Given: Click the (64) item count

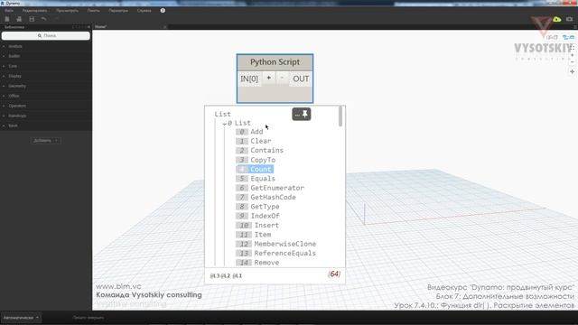Looking at the screenshot, I should pos(334,274).
